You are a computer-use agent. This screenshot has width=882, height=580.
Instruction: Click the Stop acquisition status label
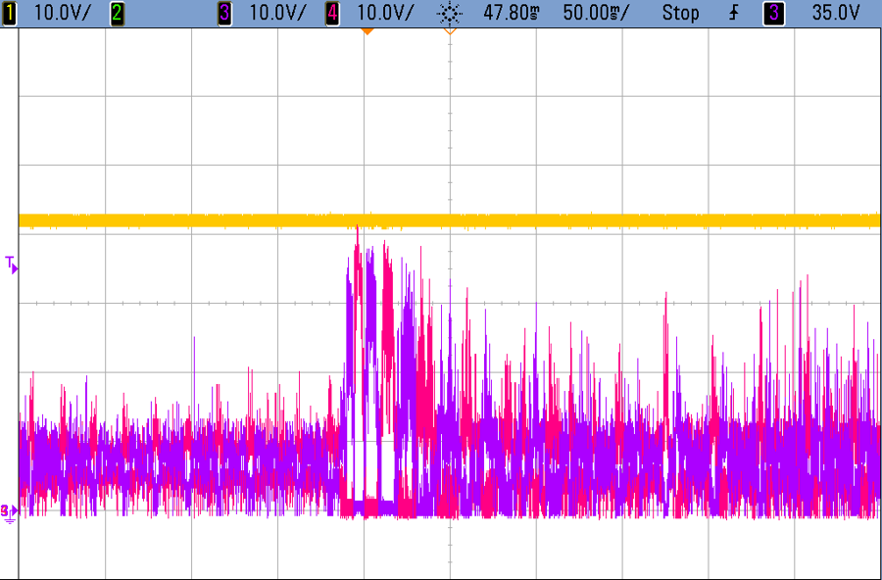point(681,13)
